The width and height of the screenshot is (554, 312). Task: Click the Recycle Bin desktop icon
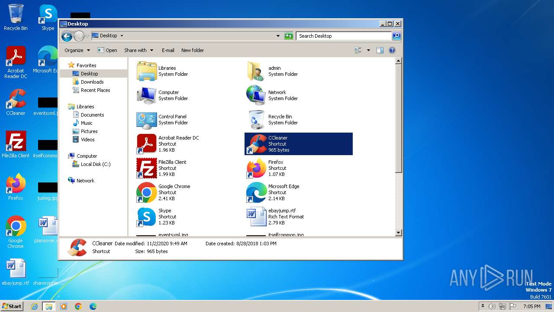click(x=16, y=17)
